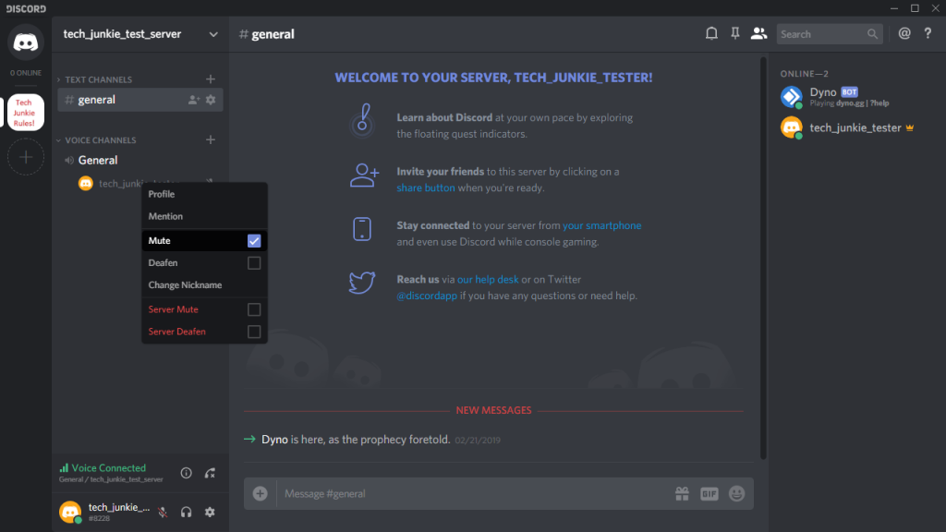Viewport: 946px width, 532px height.
Task: Unmute microphone in user panel
Action: [x=163, y=512]
